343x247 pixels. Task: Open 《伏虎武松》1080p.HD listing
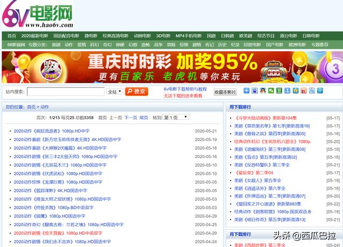[58, 173]
